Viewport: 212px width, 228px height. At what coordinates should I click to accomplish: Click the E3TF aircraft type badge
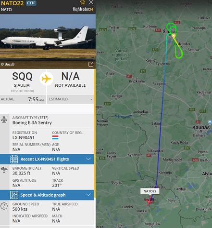point(31,3)
